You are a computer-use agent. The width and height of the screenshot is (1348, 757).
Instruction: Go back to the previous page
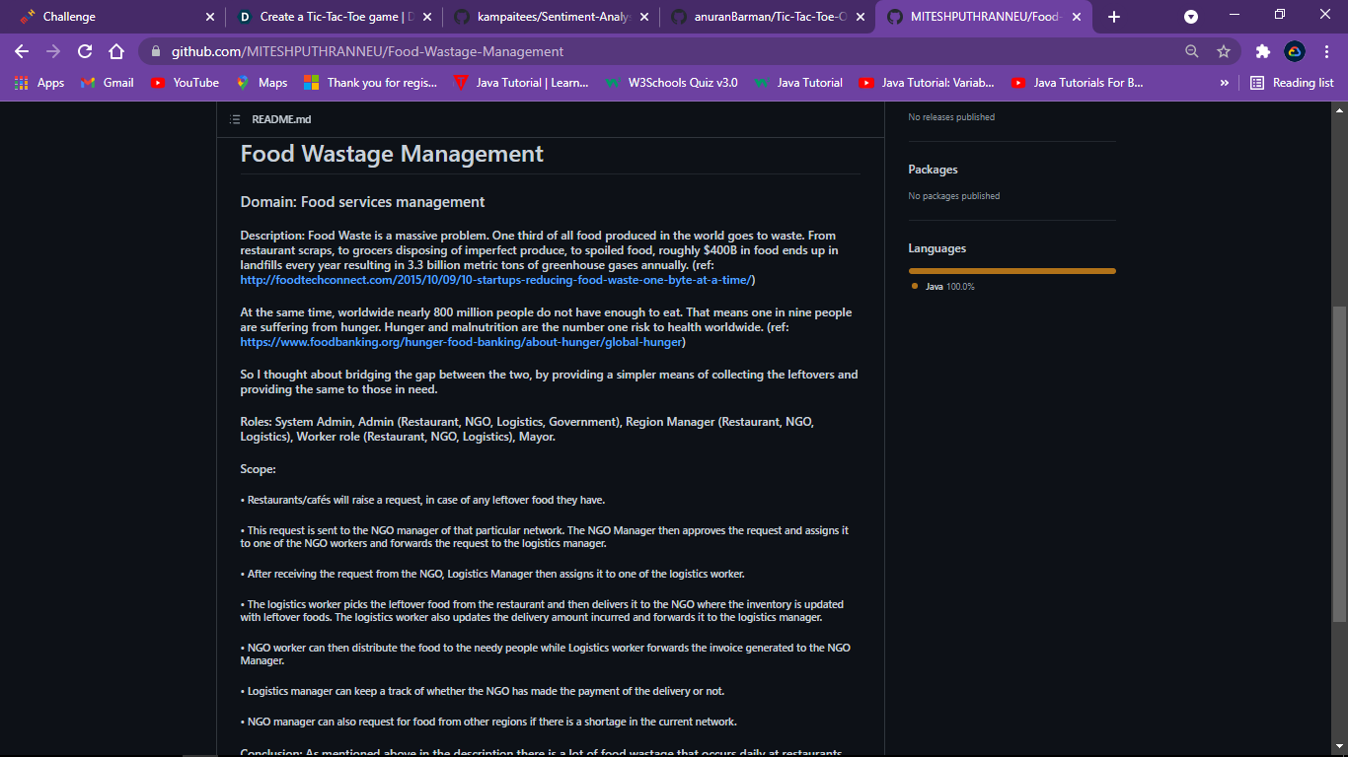point(22,51)
